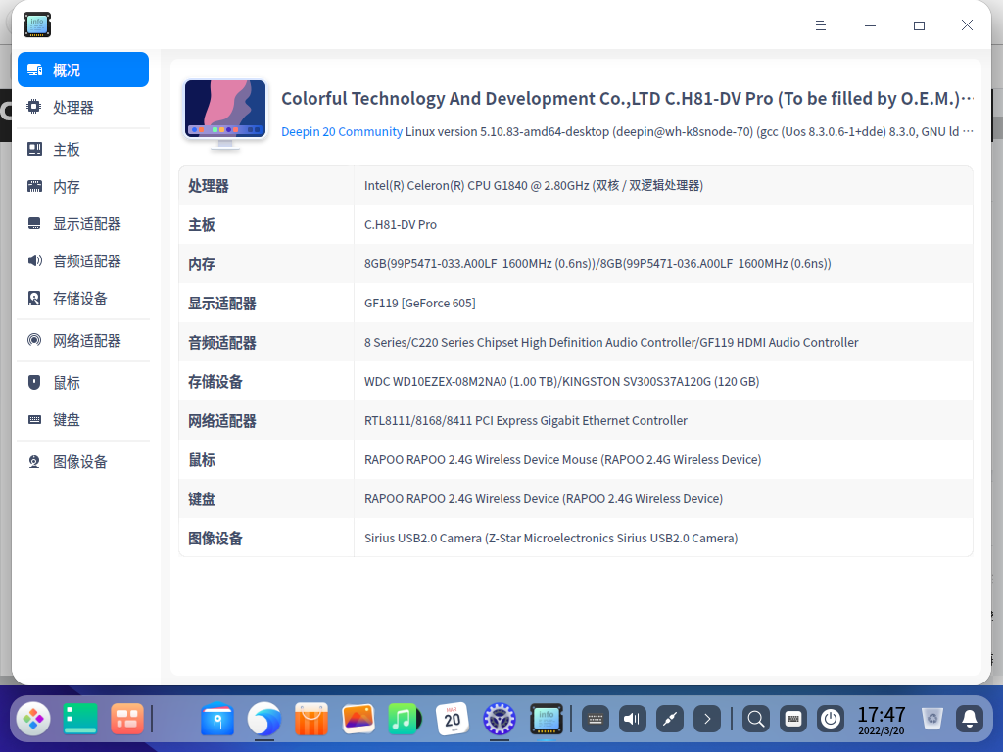Click the Device Manager icon in dock
Image resolution: width=1003 pixels, height=752 pixels.
[547, 719]
